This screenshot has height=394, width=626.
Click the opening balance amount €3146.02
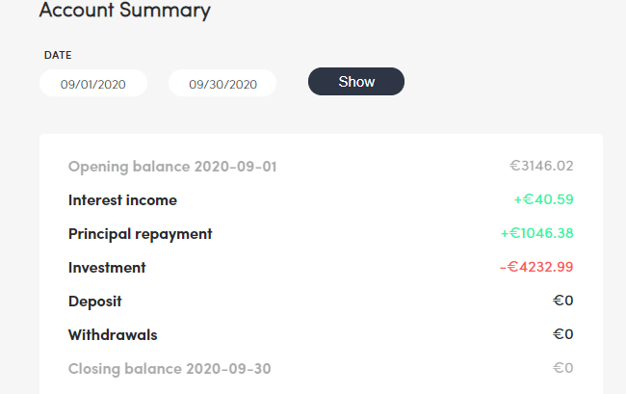[541, 167]
